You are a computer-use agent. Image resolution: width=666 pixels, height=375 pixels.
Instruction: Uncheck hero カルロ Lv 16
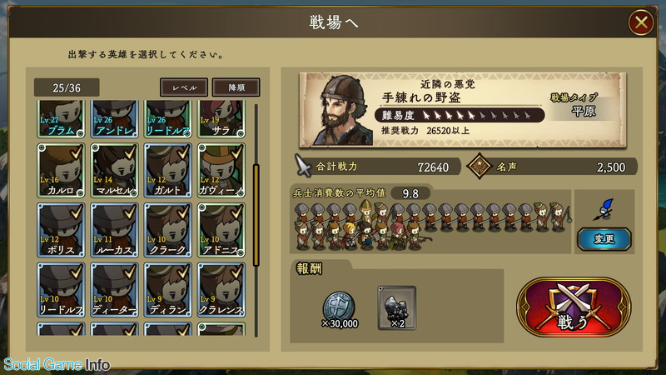tap(61, 171)
